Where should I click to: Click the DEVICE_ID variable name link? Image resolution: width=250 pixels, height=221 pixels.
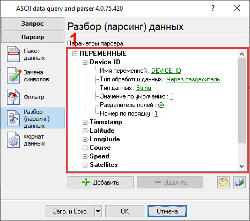(x=166, y=71)
